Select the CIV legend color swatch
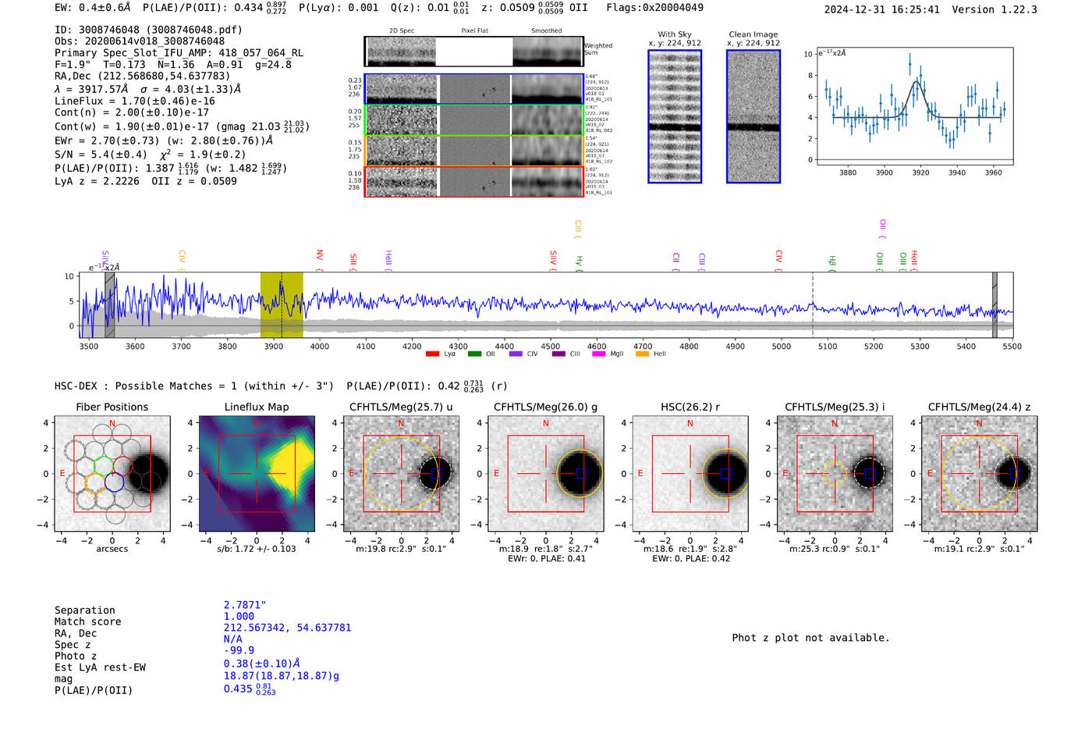 (x=516, y=354)
